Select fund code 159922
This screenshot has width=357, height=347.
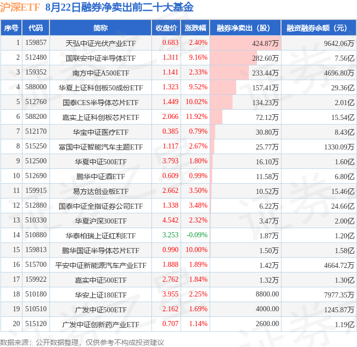(36, 280)
